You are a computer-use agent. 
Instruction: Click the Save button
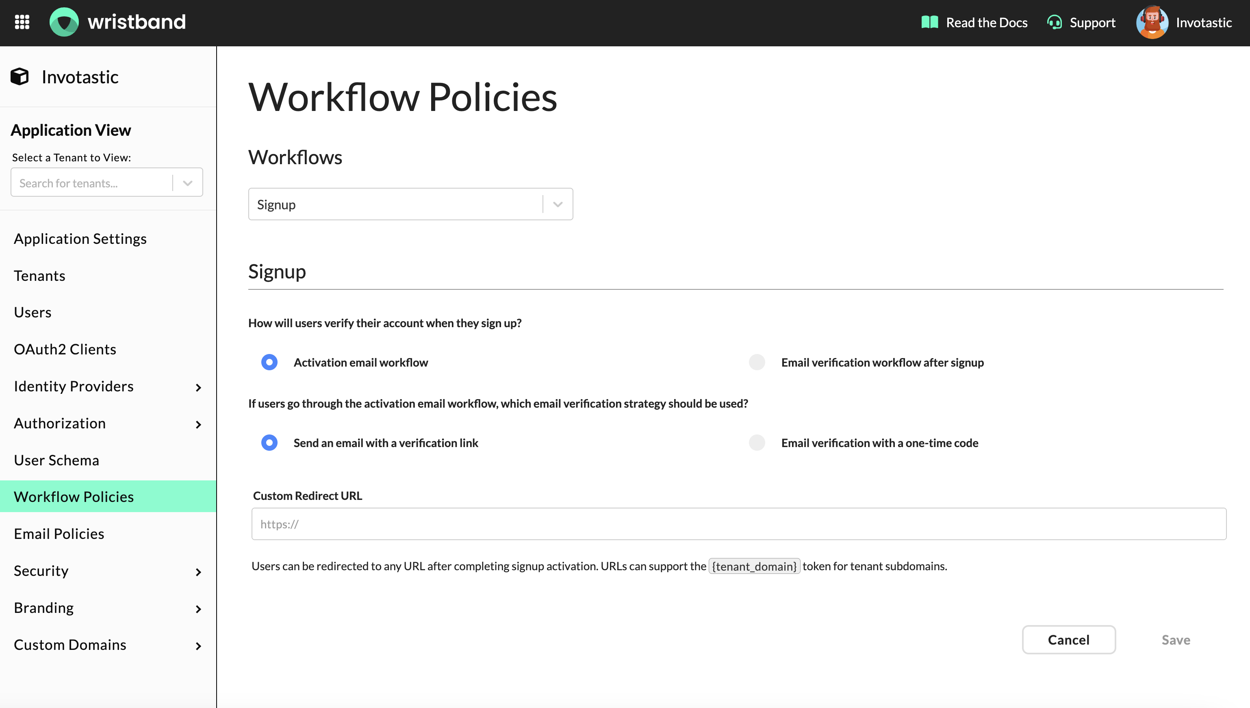[1176, 639]
